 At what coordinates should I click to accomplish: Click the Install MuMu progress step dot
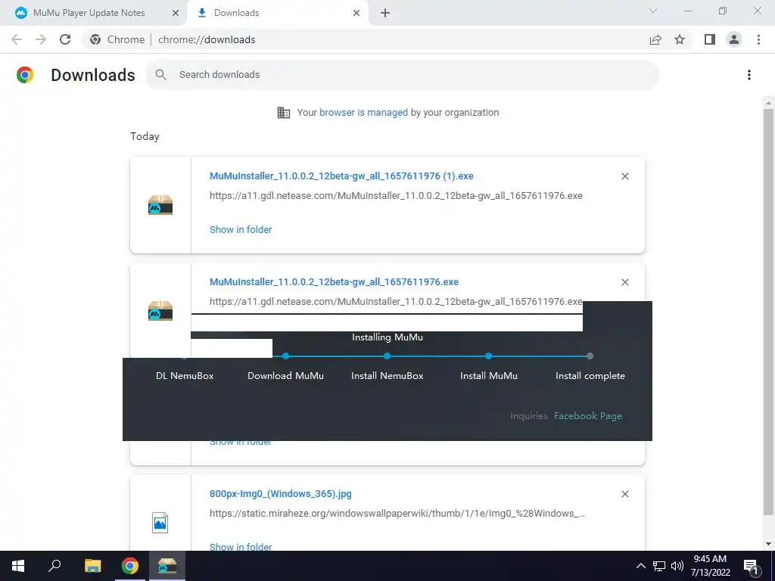click(488, 356)
